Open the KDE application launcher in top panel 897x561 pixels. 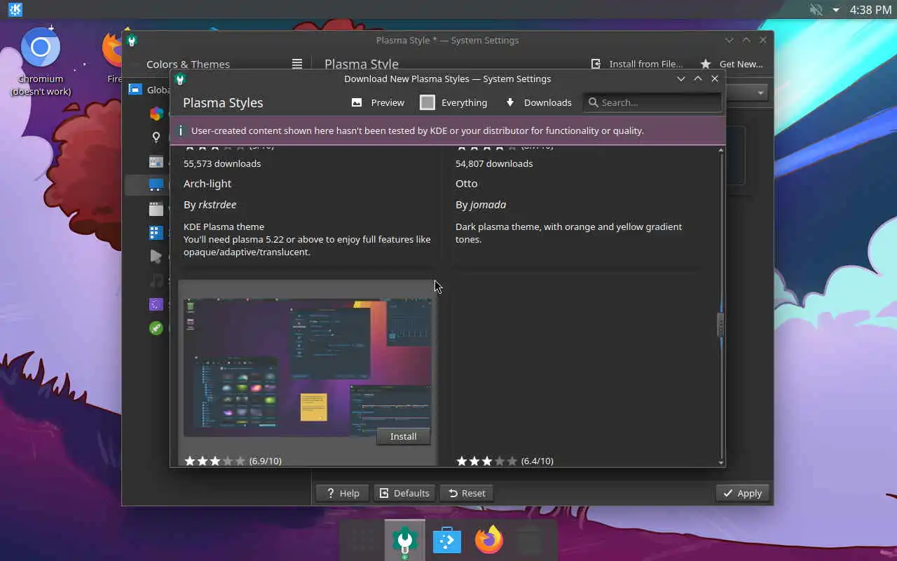(x=15, y=10)
